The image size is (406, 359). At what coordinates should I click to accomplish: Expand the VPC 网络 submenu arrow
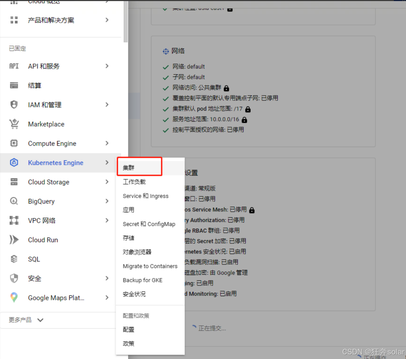[107, 220]
